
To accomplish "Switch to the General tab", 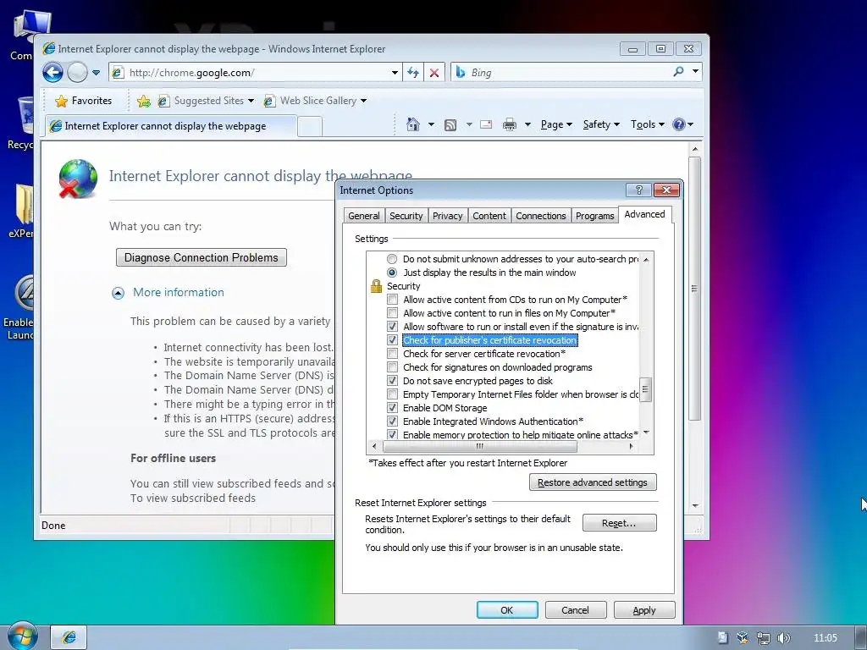I will (x=364, y=216).
